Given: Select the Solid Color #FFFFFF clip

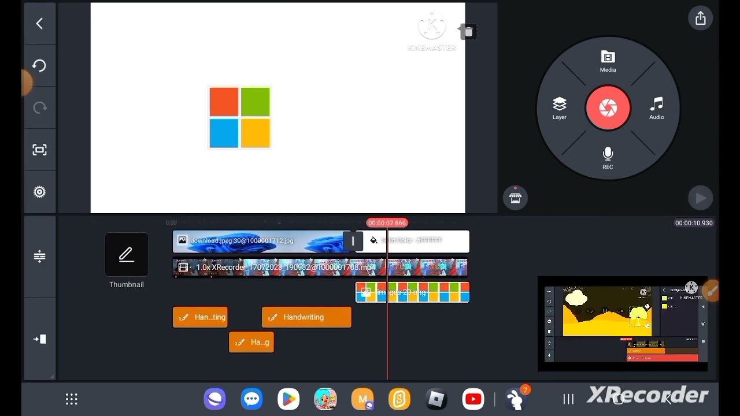Looking at the screenshot, I should (x=417, y=242).
